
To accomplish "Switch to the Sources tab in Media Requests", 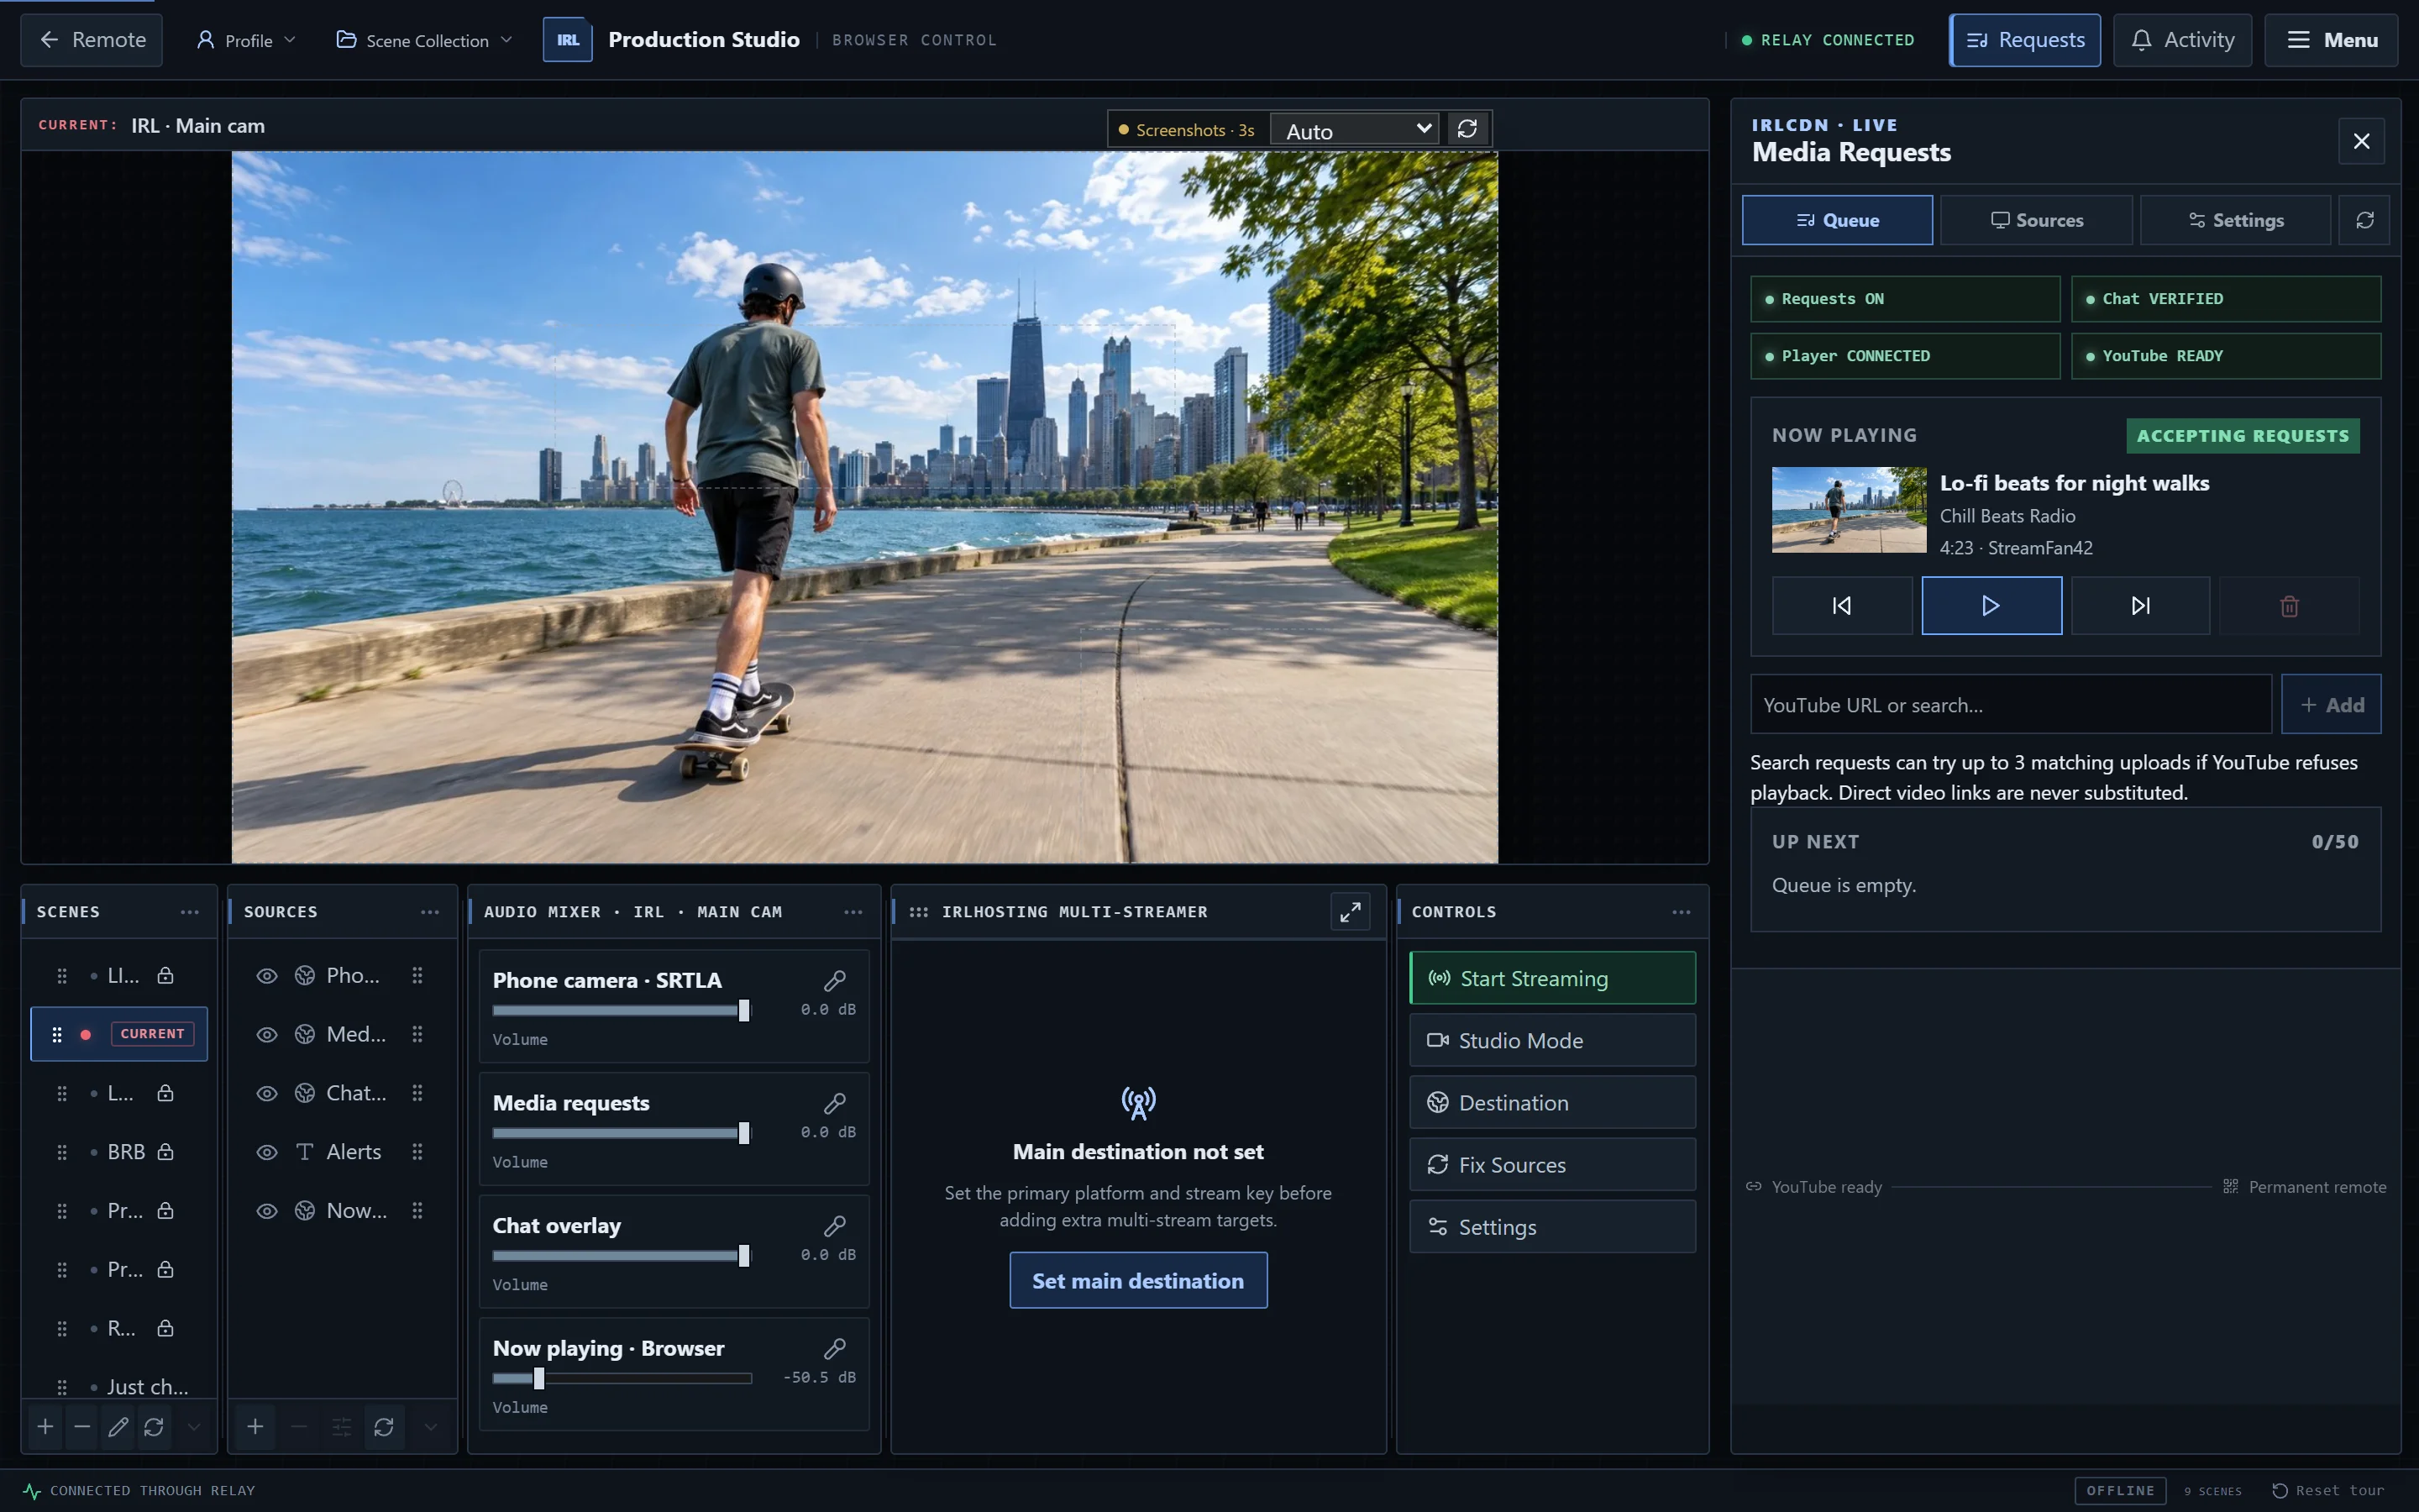I will click(2036, 220).
